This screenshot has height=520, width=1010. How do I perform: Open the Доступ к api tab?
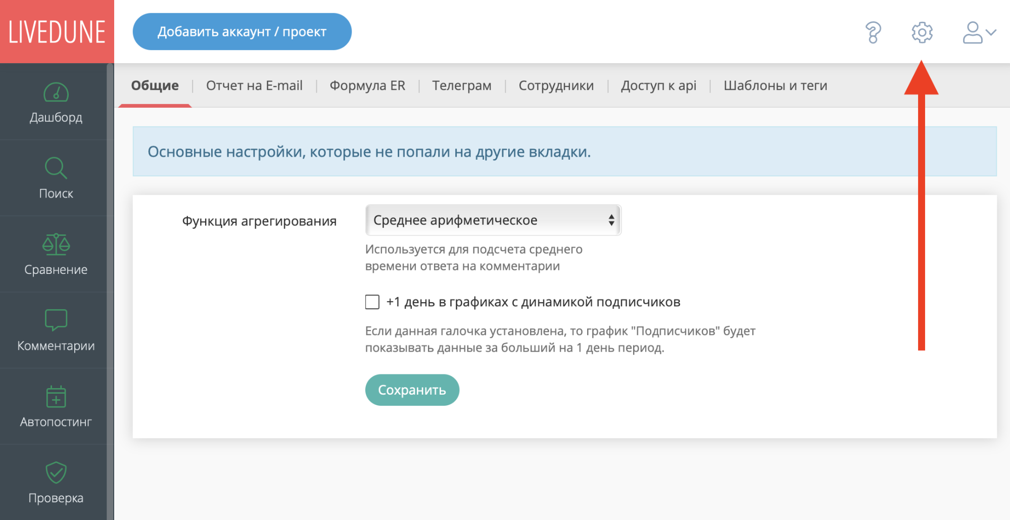tap(659, 85)
